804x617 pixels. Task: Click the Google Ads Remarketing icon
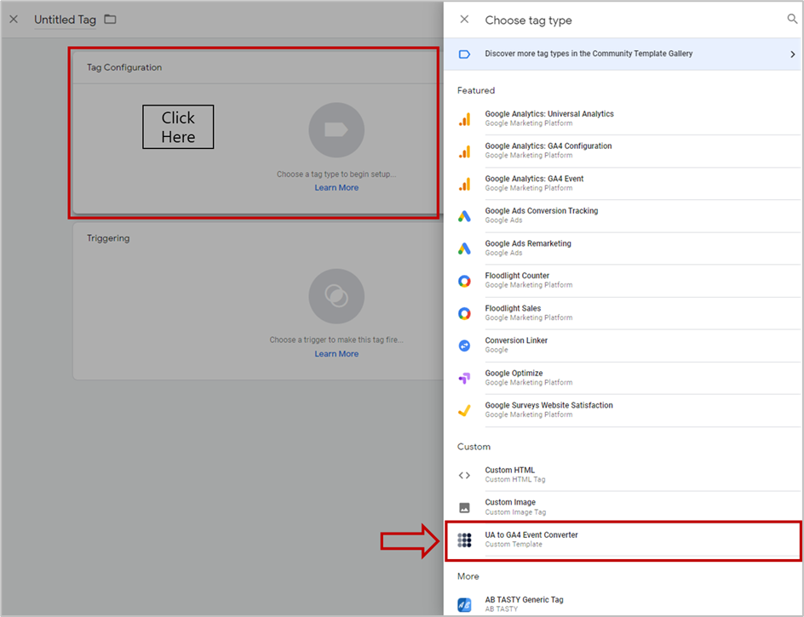[464, 249]
